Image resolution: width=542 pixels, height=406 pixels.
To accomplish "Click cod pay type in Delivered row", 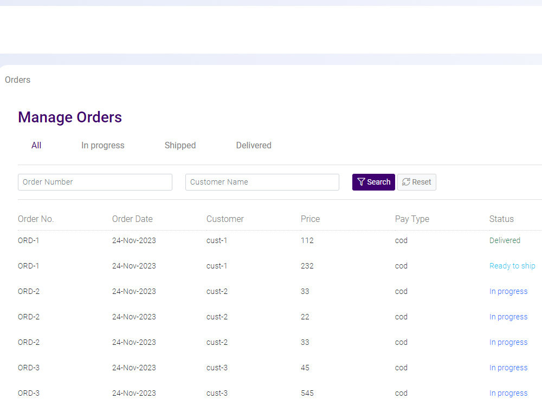I will tap(401, 240).
